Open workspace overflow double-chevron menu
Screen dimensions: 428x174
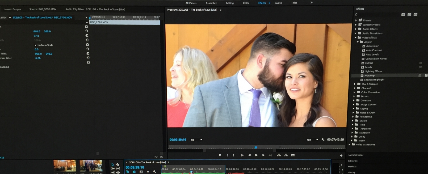click(311, 3)
